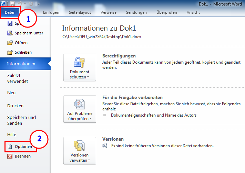This screenshot has width=245, height=173.
Task: Select the Informationen section
Action: tap(25, 64)
